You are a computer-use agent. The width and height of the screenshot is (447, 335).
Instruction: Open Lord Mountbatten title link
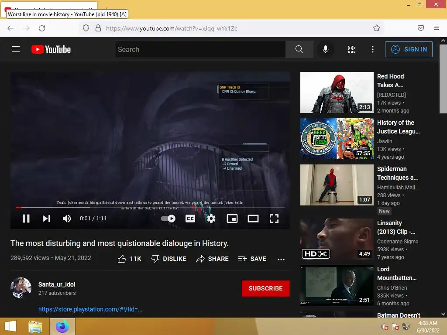tap(396, 273)
